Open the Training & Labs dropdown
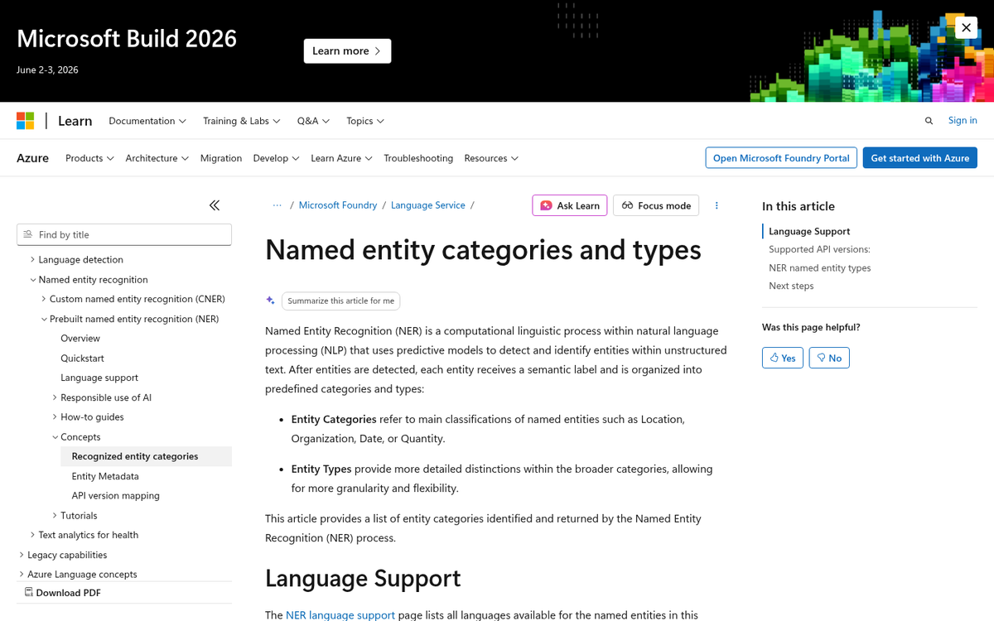Screen dimensions: 994x621 pos(242,121)
